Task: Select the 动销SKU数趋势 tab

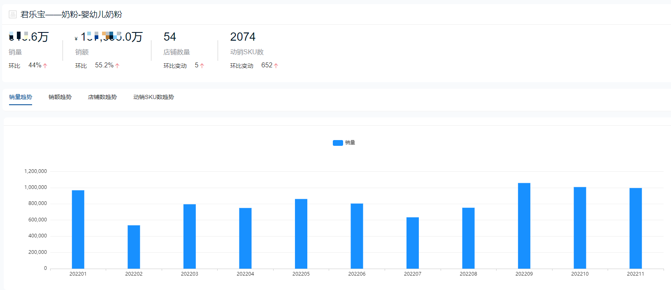Action: pos(153,97)
